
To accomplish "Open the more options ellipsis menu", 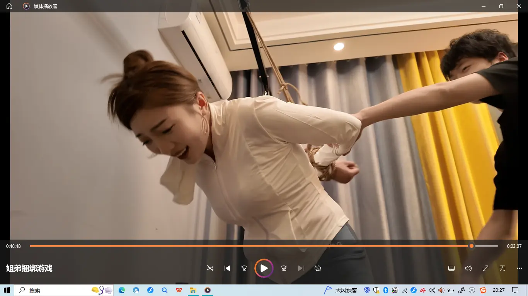I will (x=519, y=268).
